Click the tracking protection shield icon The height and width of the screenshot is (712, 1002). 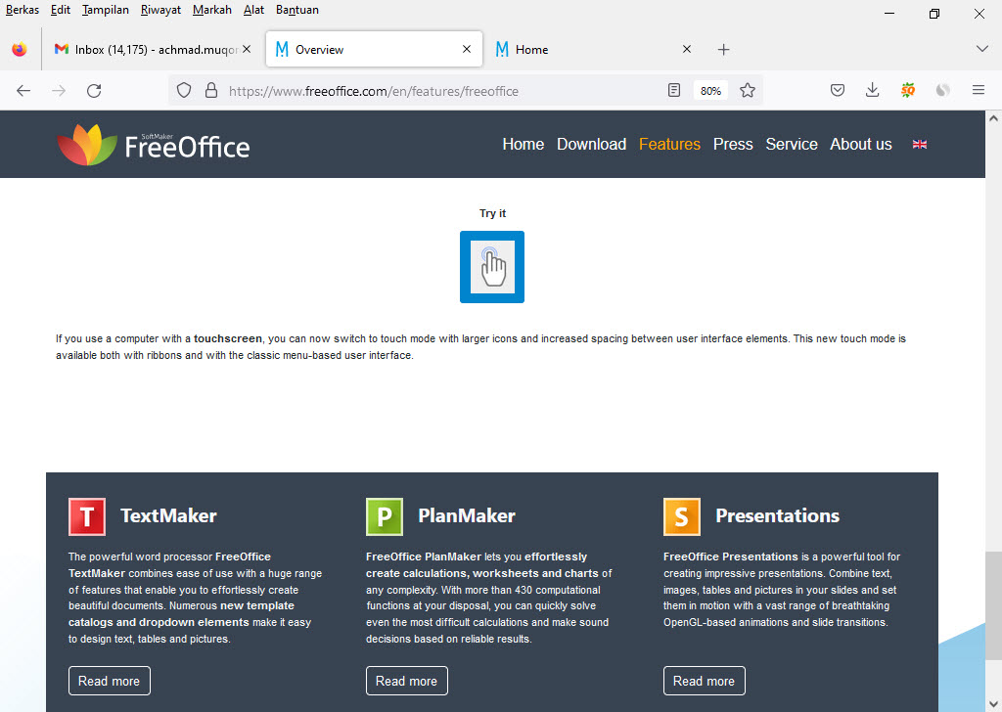[183, 90]
